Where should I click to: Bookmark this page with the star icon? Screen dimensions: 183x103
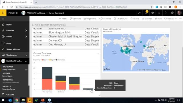tap(152, 7)
